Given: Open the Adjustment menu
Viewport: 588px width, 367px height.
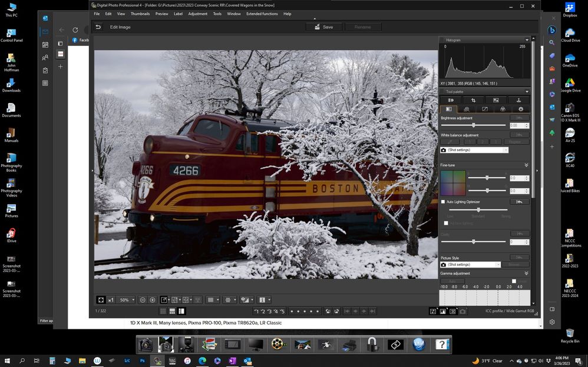Looking at the screenshot, I should tap(197, 14).
